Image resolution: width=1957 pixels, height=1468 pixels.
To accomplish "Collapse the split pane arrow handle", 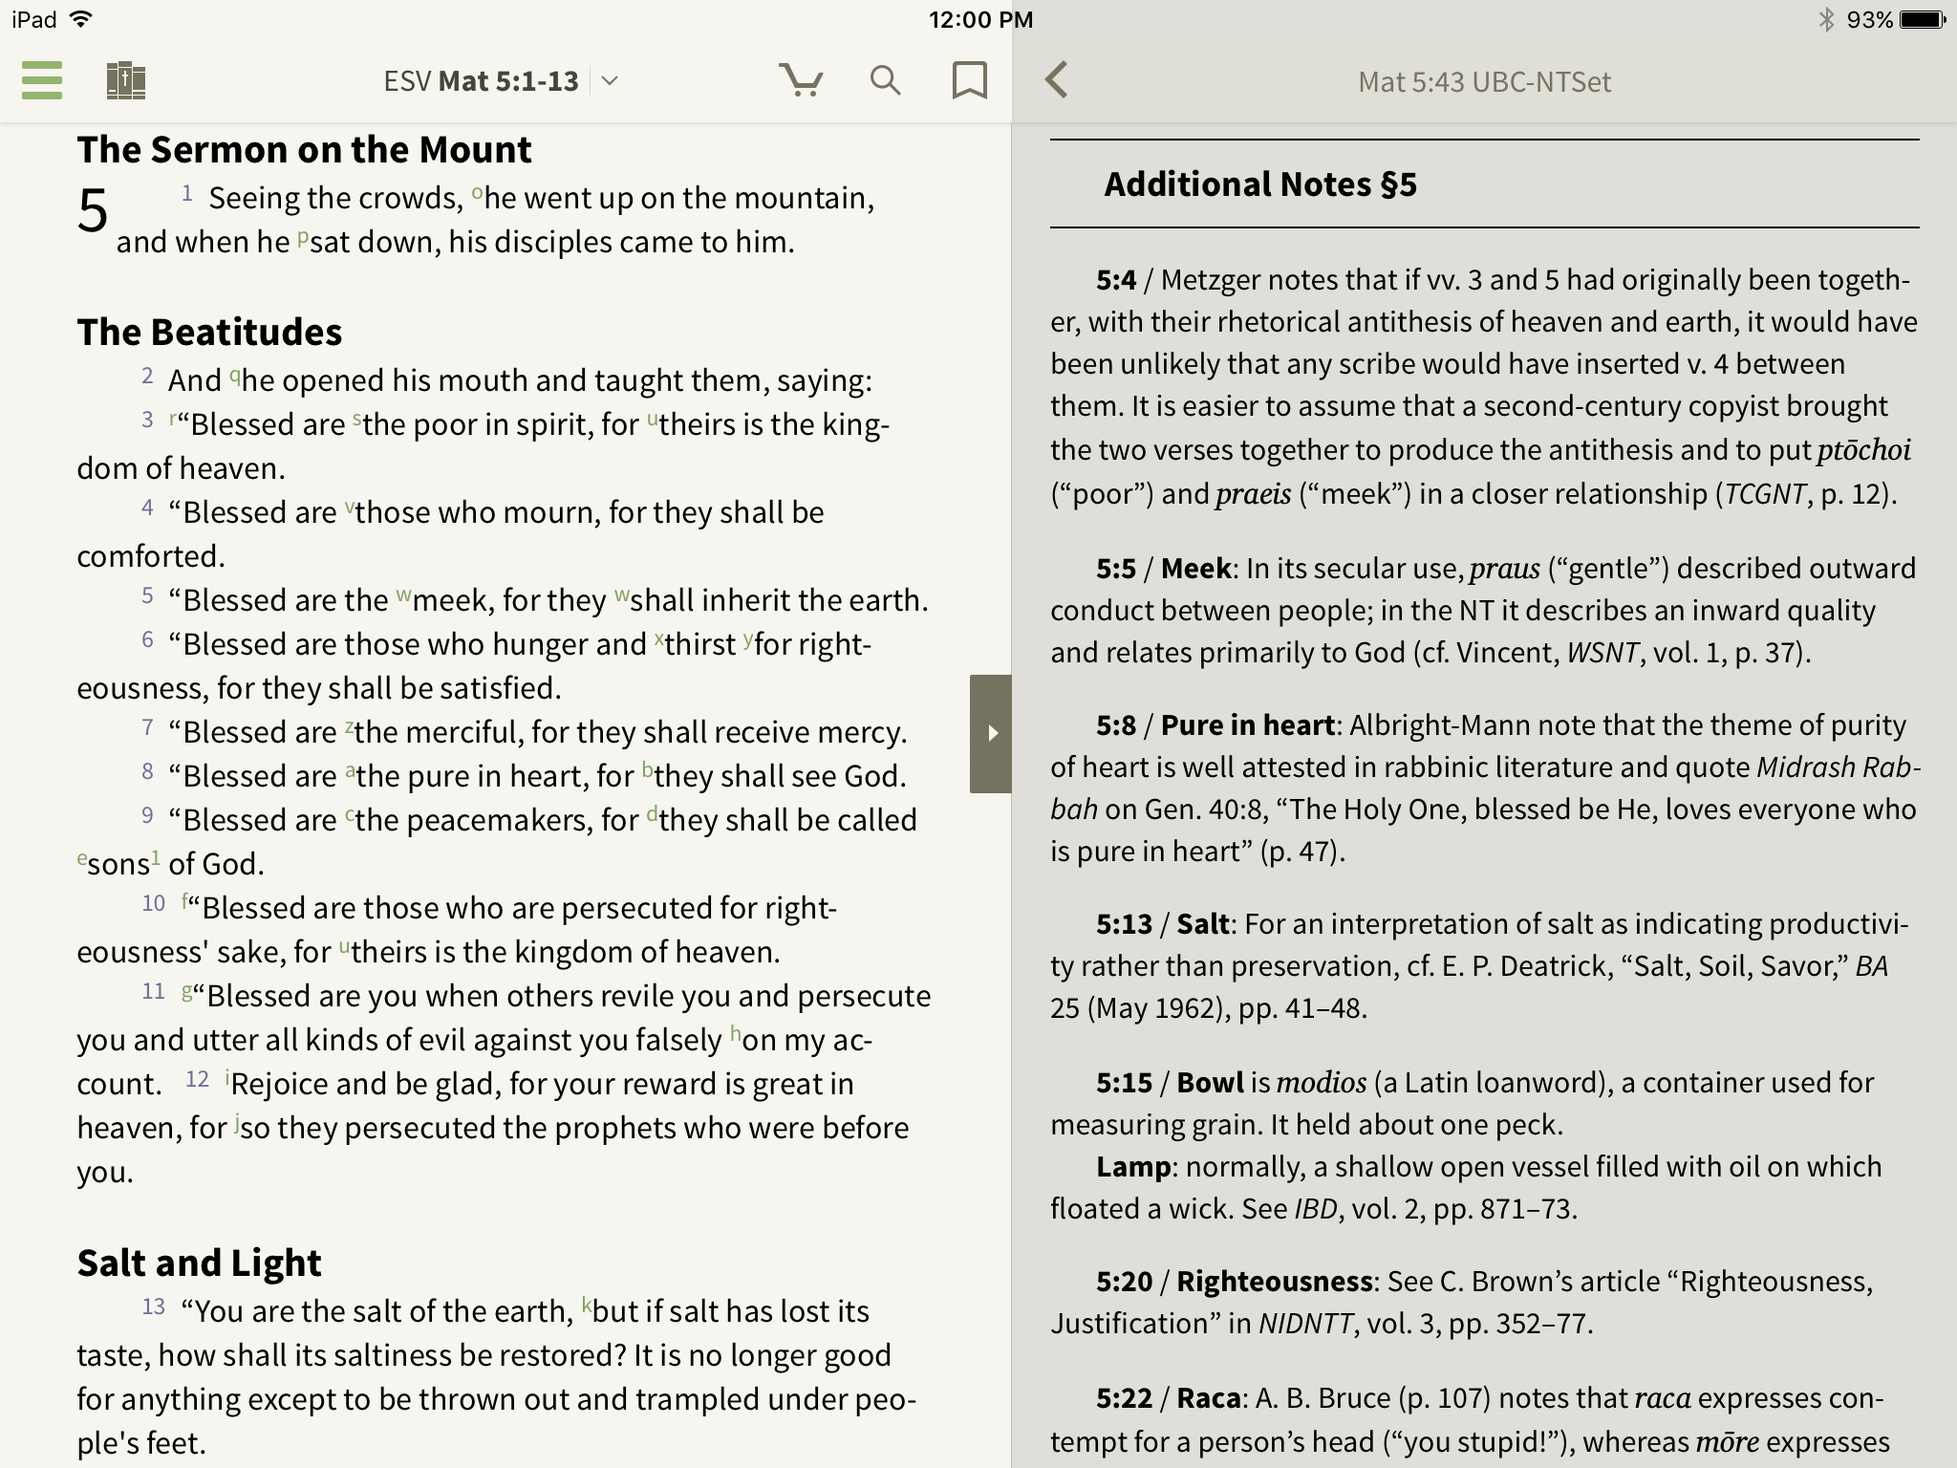I will pyautogui.click(x=991, y=733).
